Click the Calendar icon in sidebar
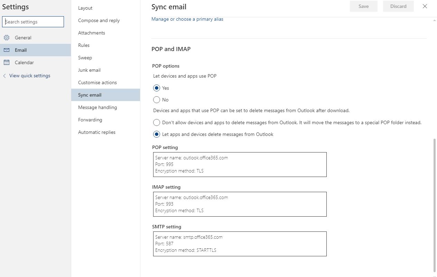 point(7,62)
